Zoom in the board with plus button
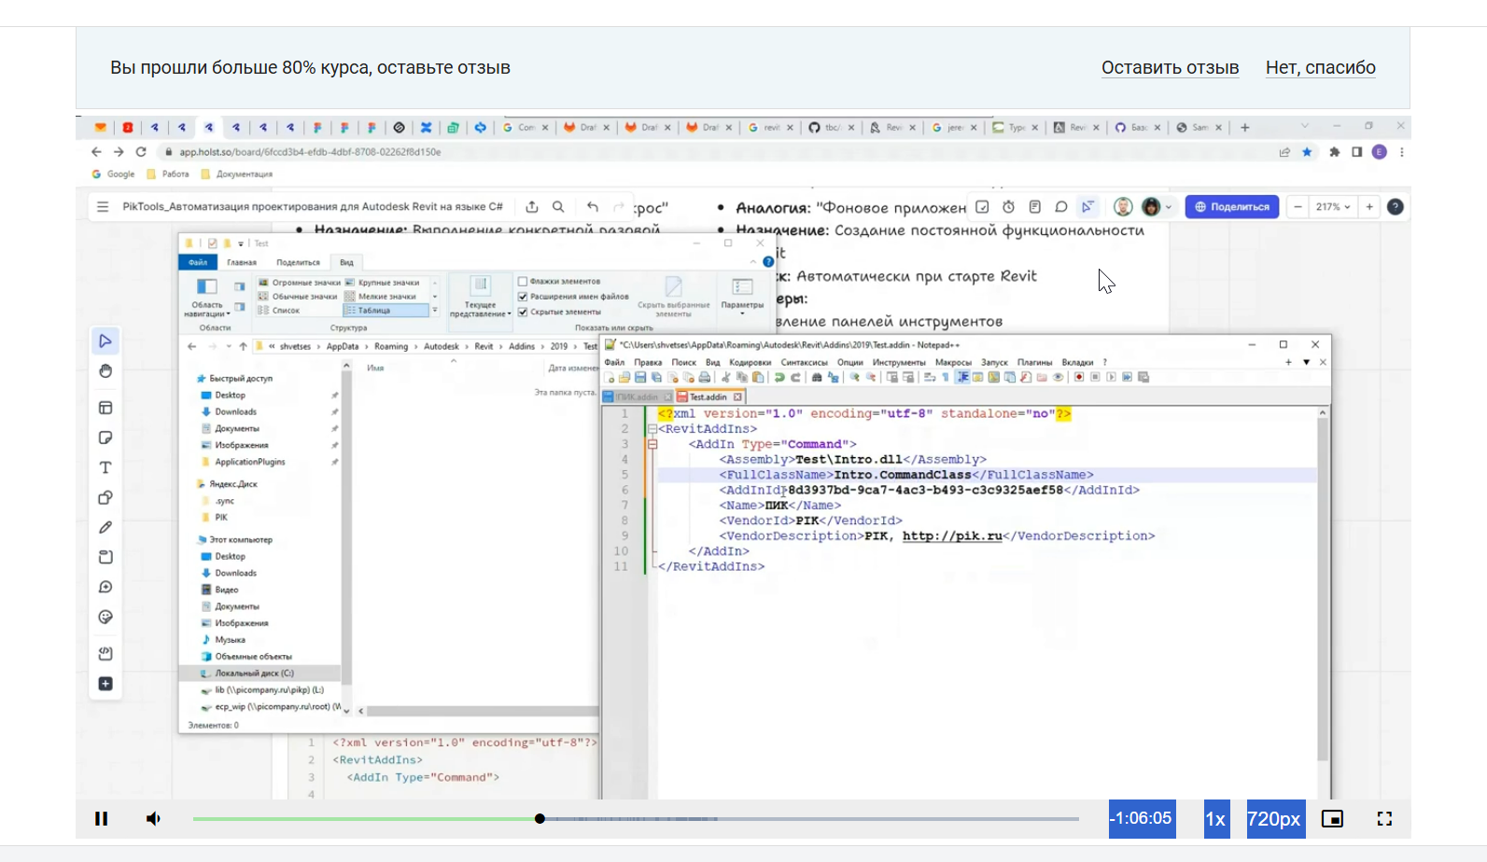Screen dimensions: 1487x862 [1369, 207]
